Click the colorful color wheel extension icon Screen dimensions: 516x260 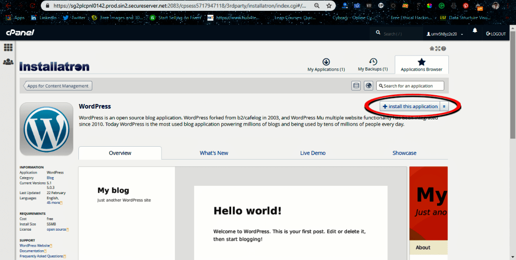coord(429,6)
